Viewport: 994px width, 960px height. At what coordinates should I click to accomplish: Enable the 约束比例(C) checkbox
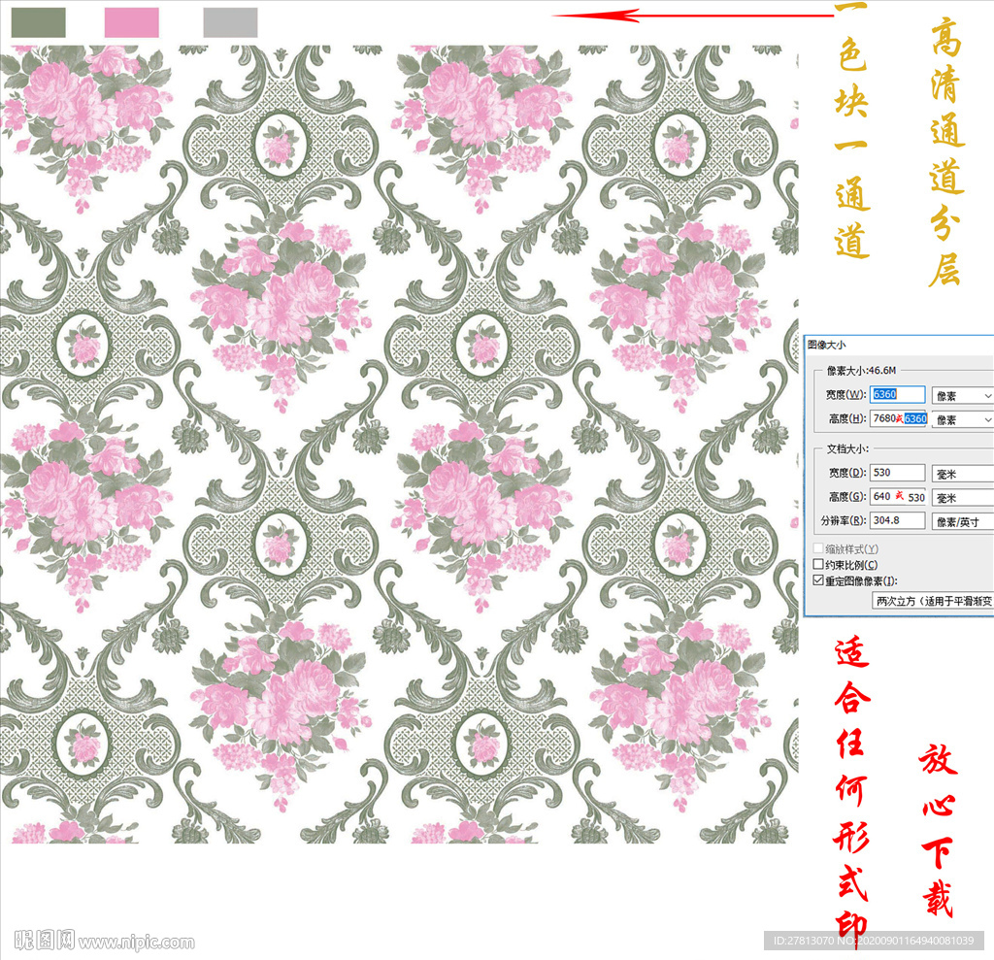click(x=818, y=564)
